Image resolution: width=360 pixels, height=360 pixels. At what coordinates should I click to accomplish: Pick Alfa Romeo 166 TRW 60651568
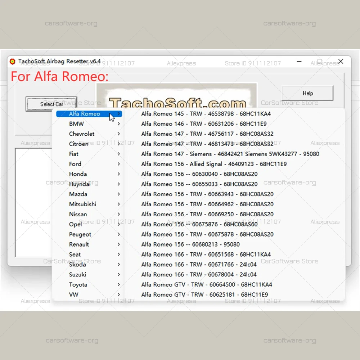pos(206,255)
